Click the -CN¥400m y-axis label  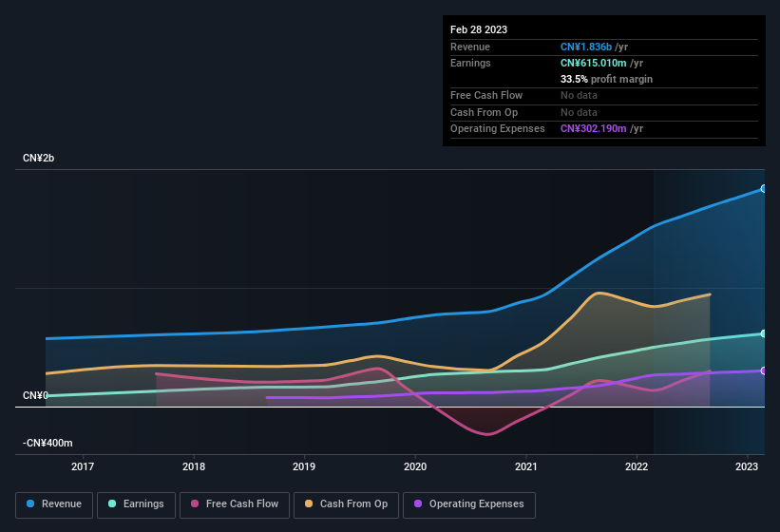pyautogui.click(x=48, y=443)
